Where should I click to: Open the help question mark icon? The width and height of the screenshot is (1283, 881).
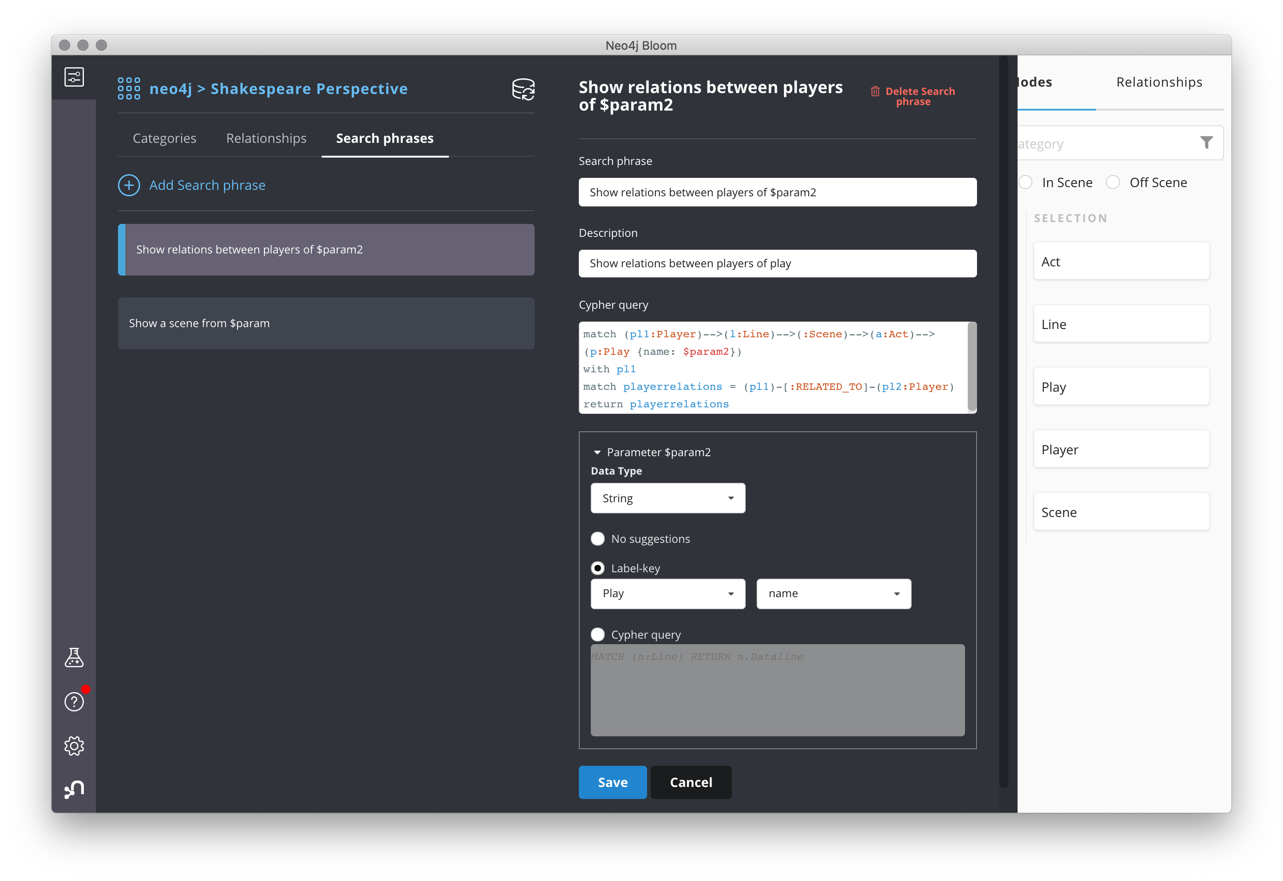[x=74, y=701]
